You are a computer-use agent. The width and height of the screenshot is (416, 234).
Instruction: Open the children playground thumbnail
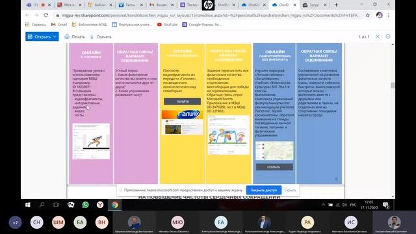229,135
